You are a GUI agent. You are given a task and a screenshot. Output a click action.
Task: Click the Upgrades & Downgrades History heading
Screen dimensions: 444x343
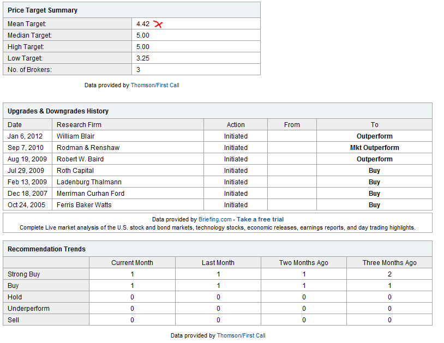click(58, 111)
